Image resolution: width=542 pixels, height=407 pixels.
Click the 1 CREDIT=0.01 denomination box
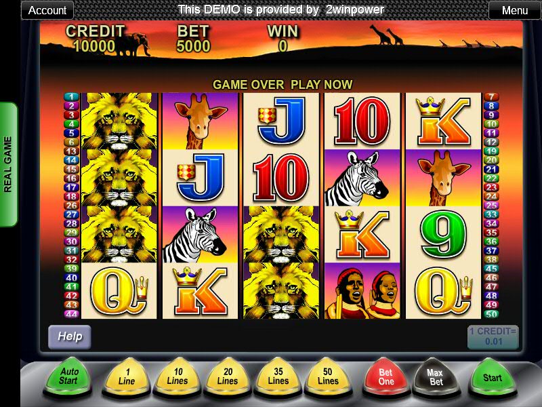[493, 336]
